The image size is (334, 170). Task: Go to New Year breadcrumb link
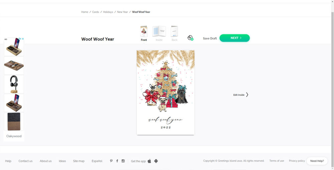tap(123, 12)
